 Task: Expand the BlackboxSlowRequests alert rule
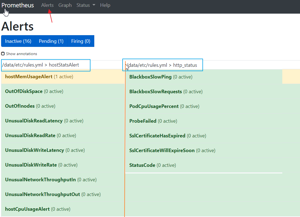click(204, 92)
